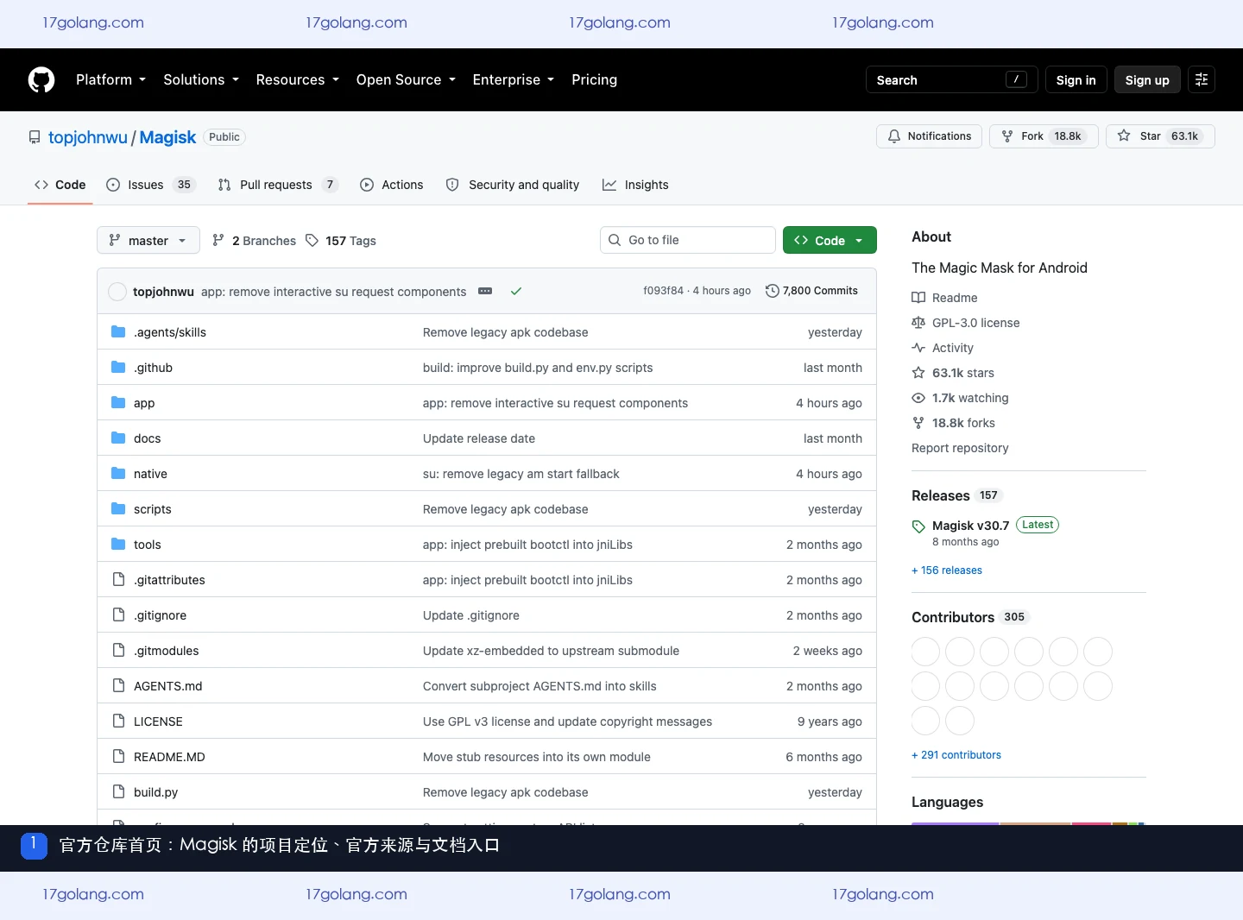Click the Sign in button
The width and height of the screenshot is (1243, 920).
coord(1076,79)
